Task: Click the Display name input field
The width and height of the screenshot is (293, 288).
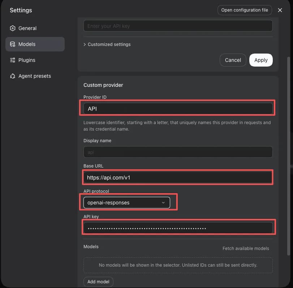Action: (178, 152)
